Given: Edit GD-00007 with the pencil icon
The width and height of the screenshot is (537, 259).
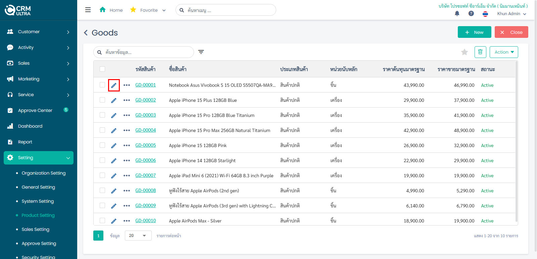Looking at the screenshot, I should click(x=114, y=176).
